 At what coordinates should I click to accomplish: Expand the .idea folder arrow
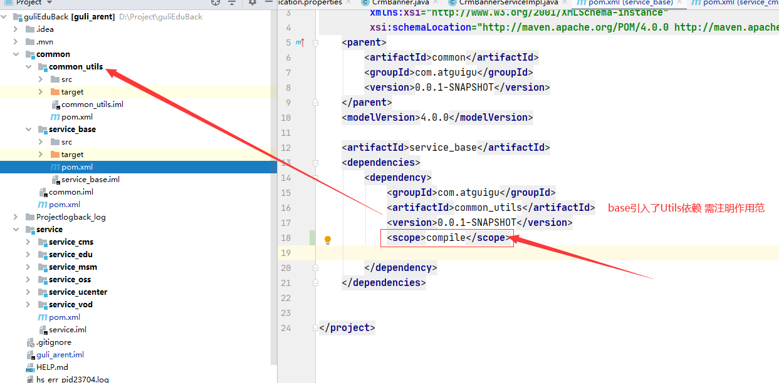[x=16, y=29]
